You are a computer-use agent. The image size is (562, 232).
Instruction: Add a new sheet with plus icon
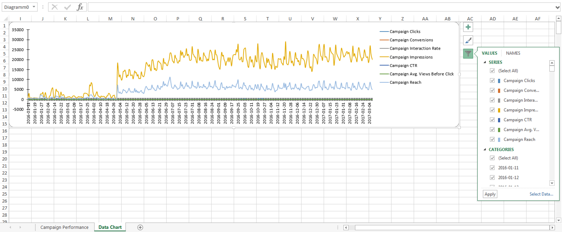tap(140, 227)
